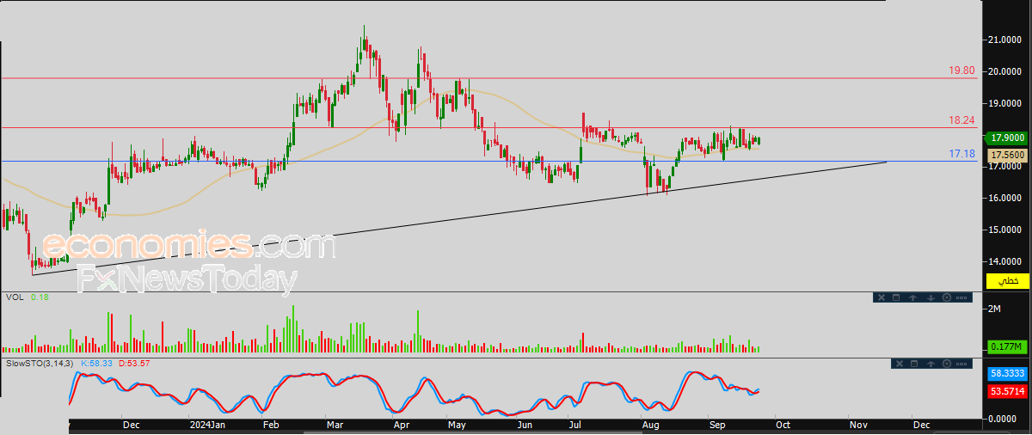Click the 2024Jan label on time axis
Viewport: 1032px width, 435px height.
pos(206,425)
